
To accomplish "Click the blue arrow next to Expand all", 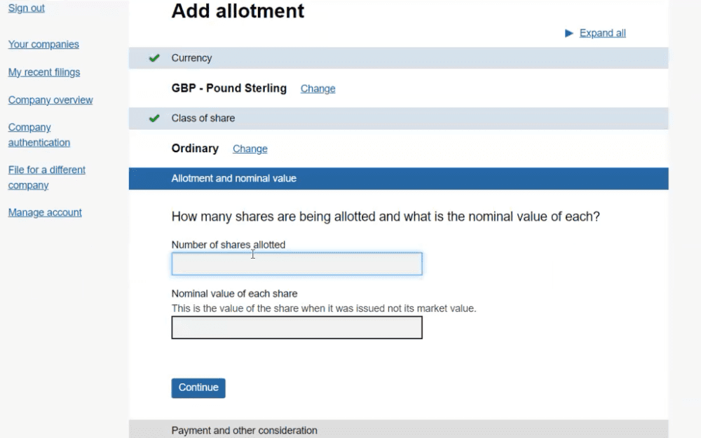I will tap(569, 33).
